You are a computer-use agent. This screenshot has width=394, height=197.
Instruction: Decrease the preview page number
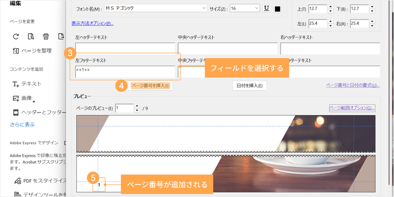[x=137, y=110]
